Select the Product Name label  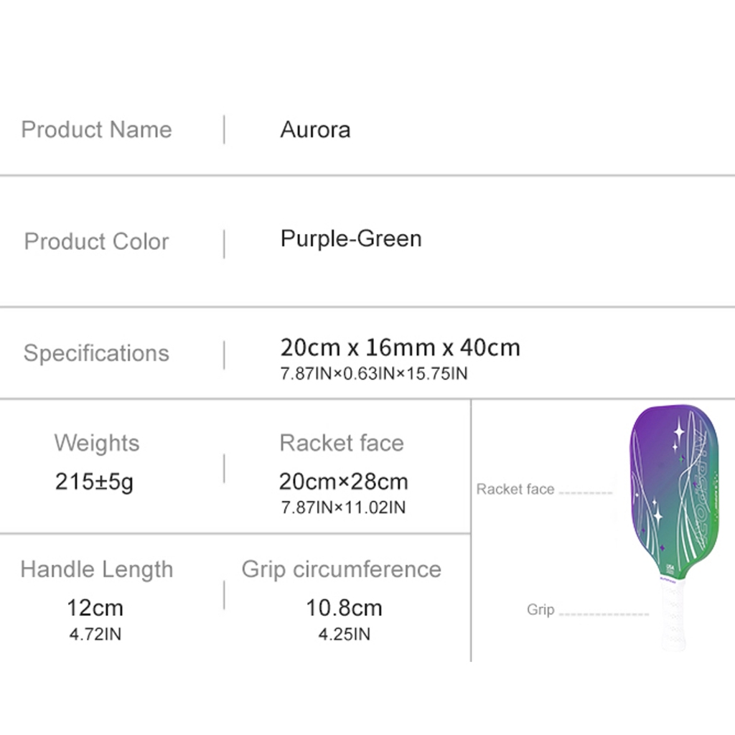[97, 129]
